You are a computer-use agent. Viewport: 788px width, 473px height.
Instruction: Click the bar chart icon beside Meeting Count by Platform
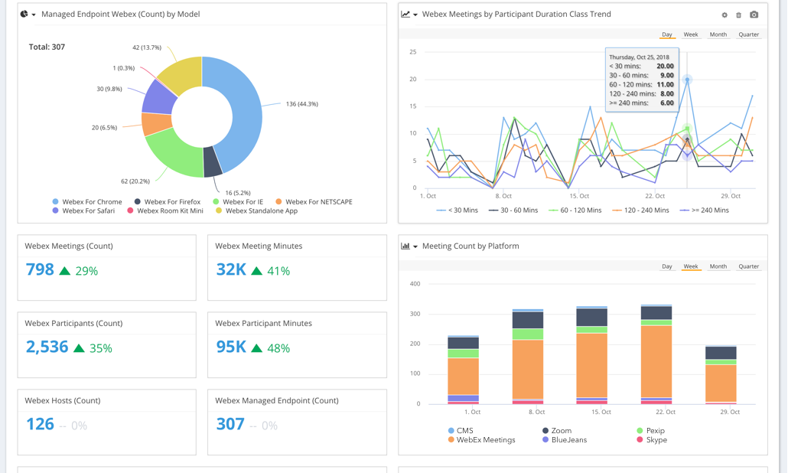(x=405, y=246)
